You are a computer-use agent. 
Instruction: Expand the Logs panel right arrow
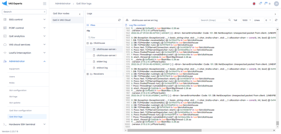click(x=275, y=14)
